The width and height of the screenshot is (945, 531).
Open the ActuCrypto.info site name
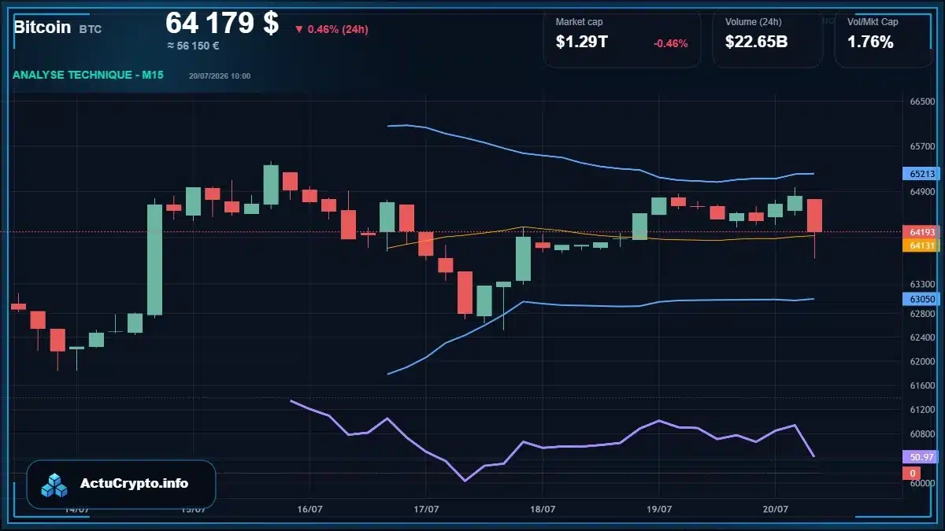(x=135, y=484)
